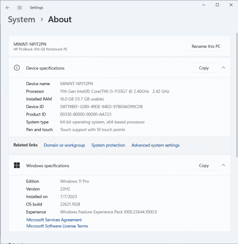This screenshot has width=238, height=244.
Task: Maximize the Settings window
Action: (217, 5)
